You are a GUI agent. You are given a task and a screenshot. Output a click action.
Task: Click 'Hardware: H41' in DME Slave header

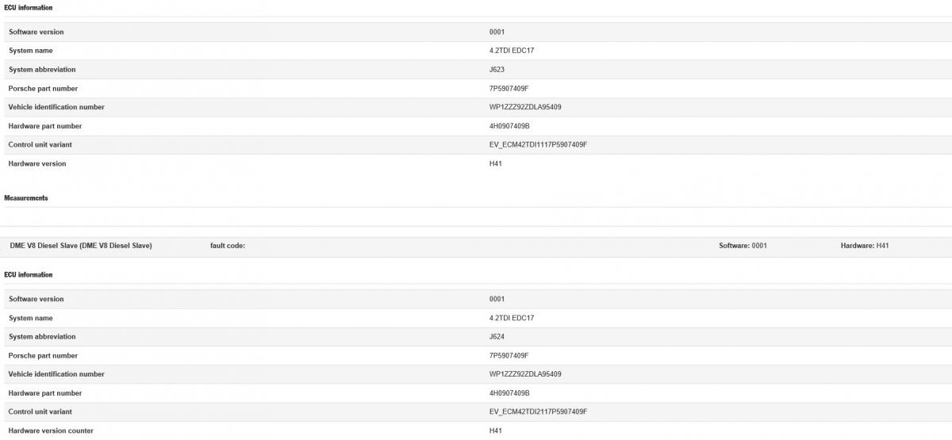pyautogui.click(x=865, y=246)
